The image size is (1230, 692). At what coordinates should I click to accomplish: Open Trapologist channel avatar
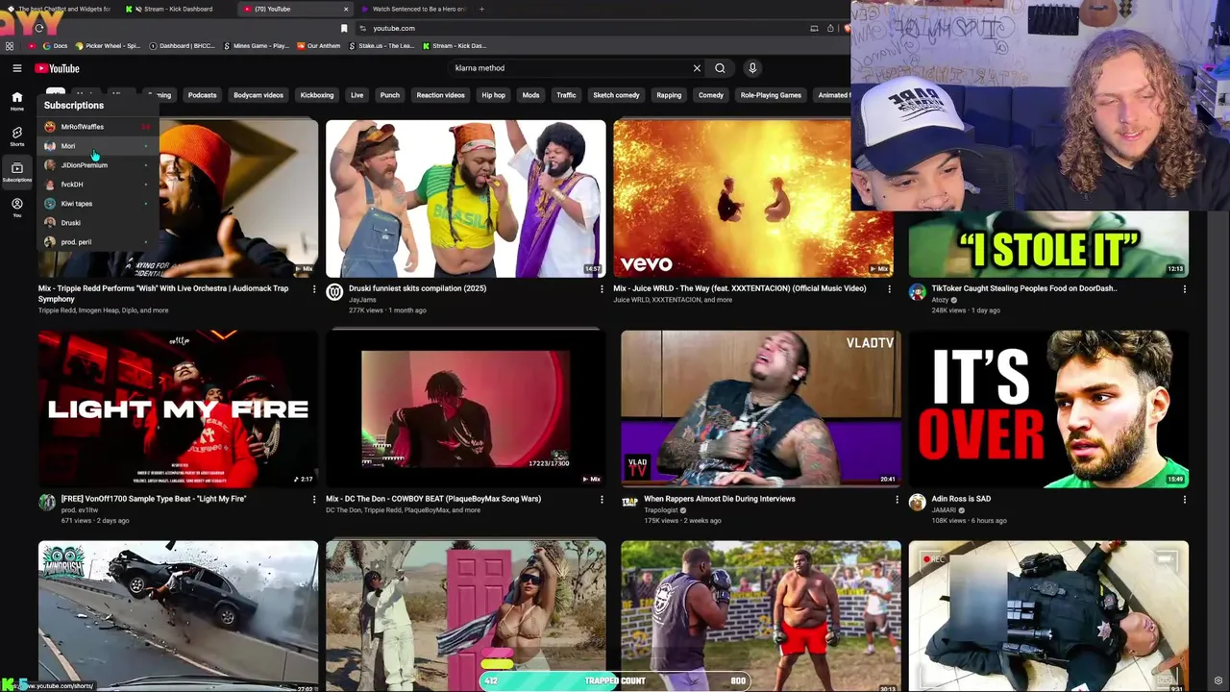[629, 503]
